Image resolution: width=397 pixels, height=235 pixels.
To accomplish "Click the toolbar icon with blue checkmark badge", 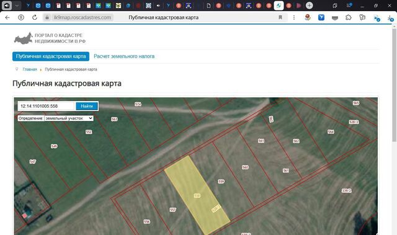I will (377, 18).
